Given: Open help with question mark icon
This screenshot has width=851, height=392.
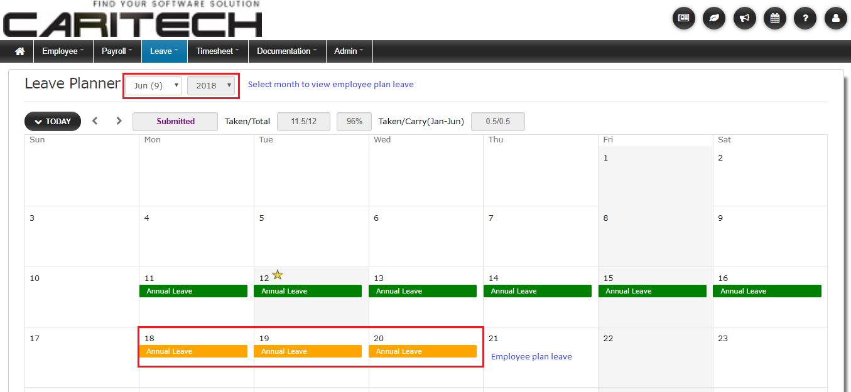Looking at the screenshot, I should click(805, 18).
